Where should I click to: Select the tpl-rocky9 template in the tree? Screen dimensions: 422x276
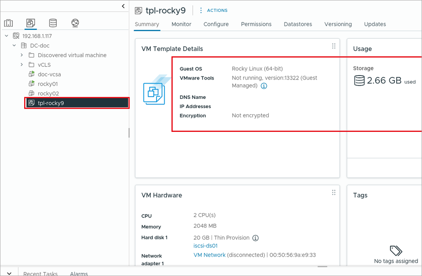[x=77, y=103]
